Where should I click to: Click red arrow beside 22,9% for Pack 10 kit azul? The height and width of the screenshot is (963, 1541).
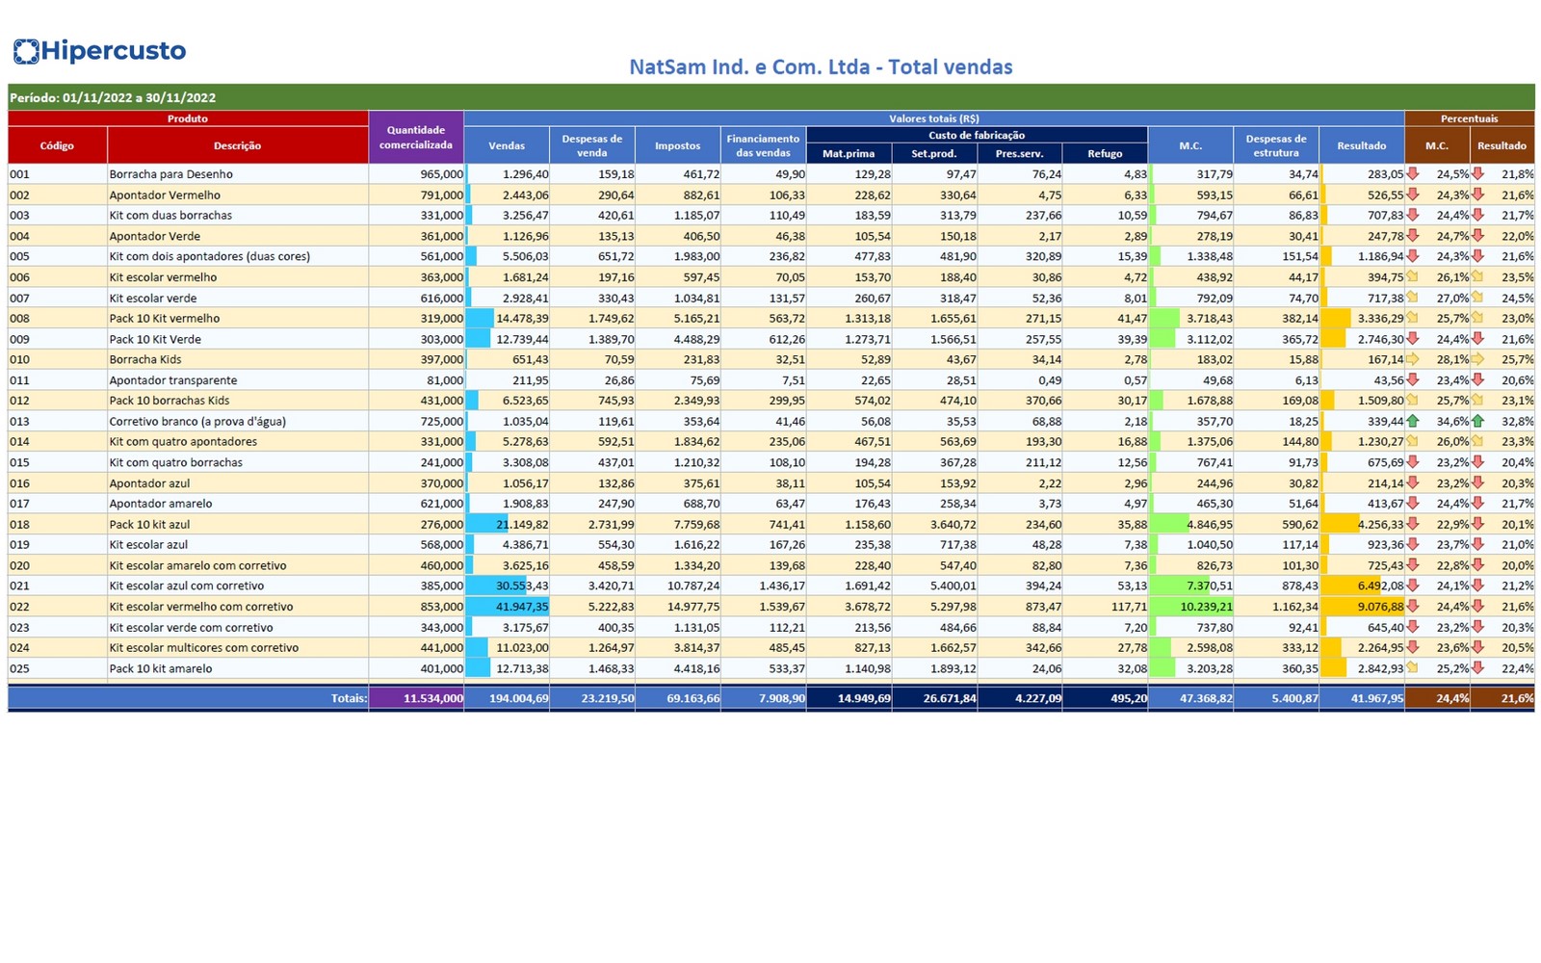coord(1413,524)
